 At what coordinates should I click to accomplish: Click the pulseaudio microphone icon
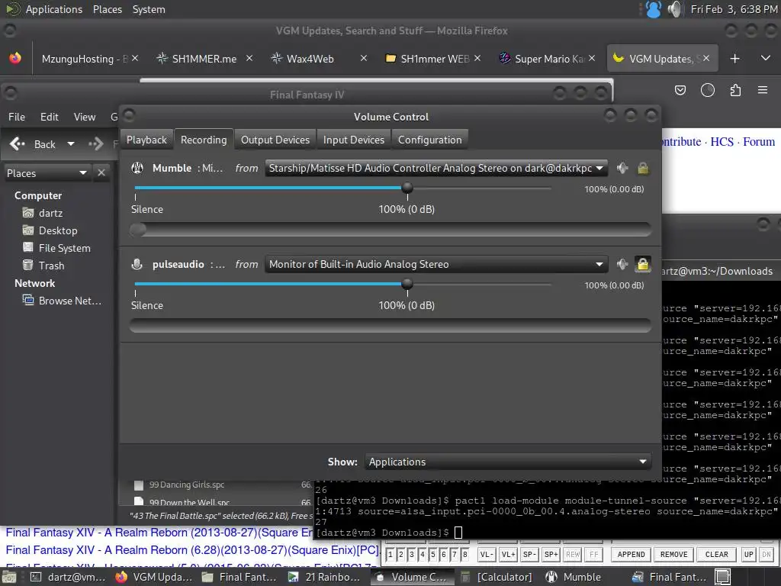point(137,264)
